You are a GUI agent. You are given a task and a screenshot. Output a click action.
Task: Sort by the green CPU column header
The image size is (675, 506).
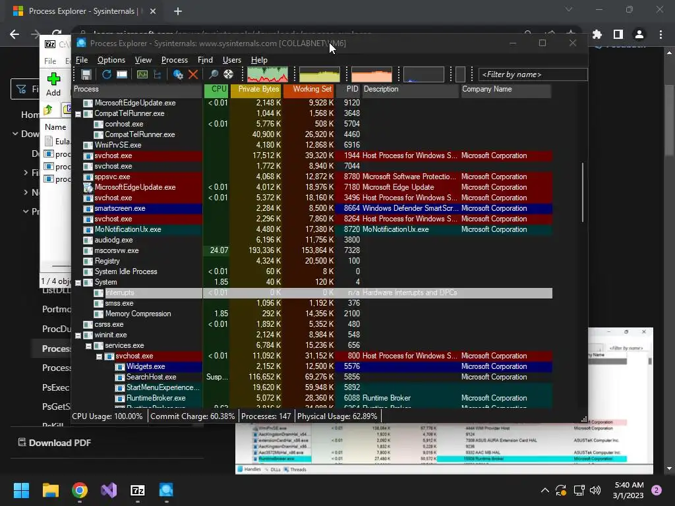(x=216, y=90)
